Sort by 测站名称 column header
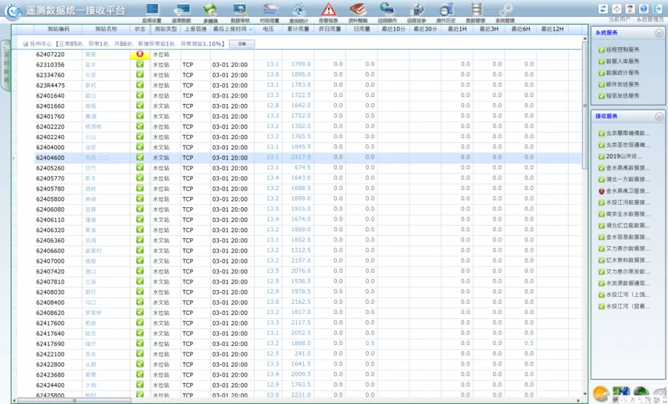Viewport: 668px width, 404px height. pos(106,29)
